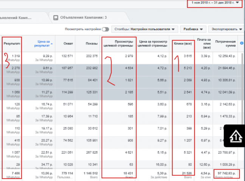Screen dimensions: 245x181
Task: Click clicks value 2 541
Action: coord(188,92)
